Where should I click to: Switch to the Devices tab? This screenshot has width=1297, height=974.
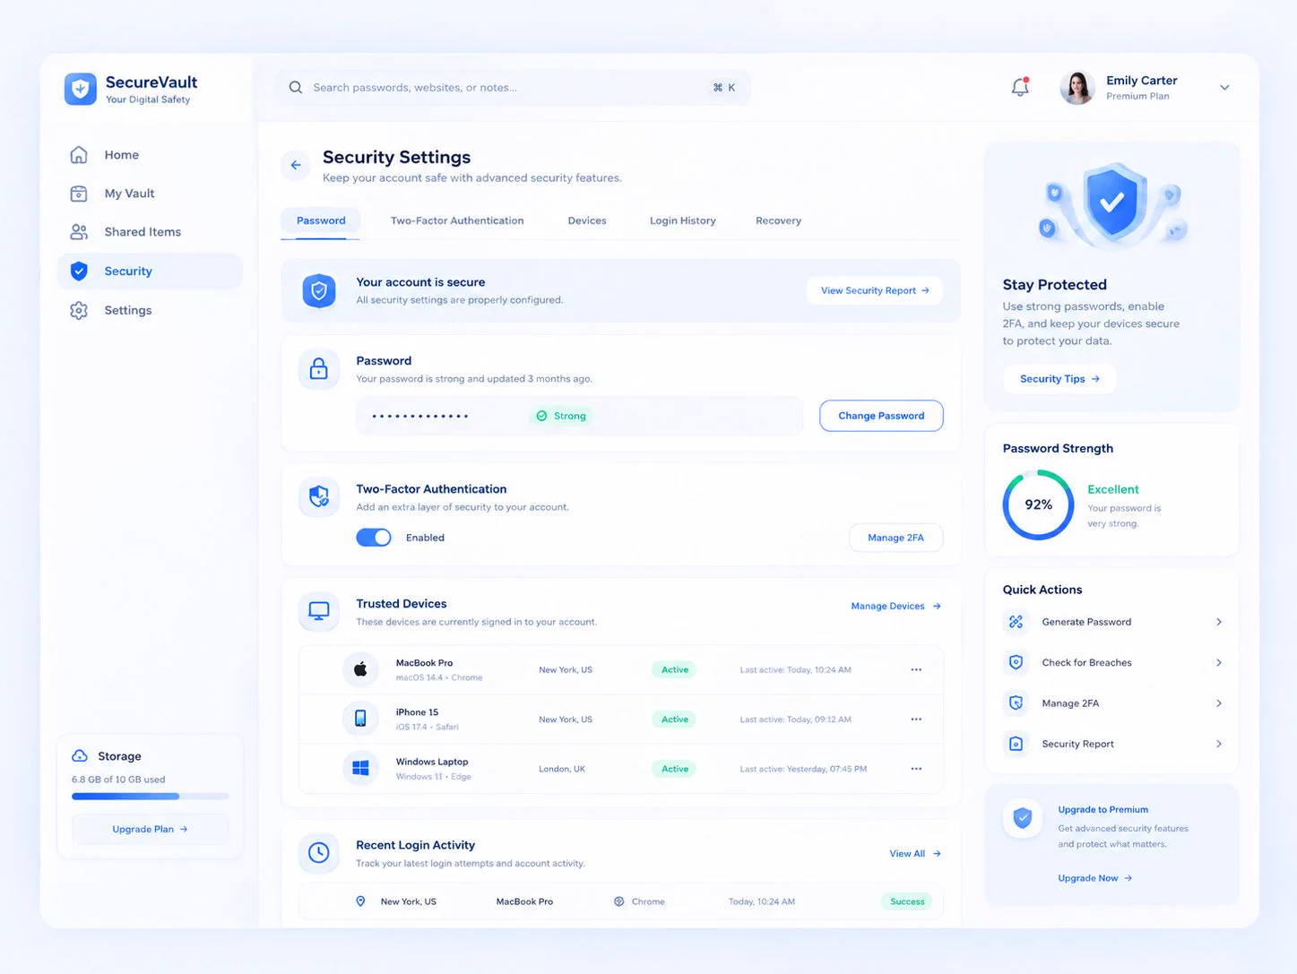pos(587,220)
